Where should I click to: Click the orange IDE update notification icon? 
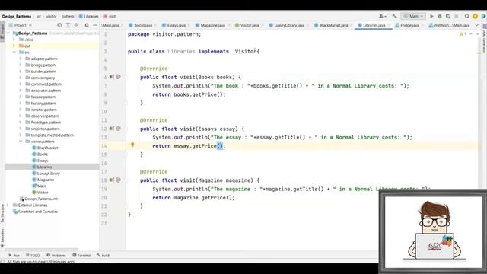[x=475, y=16]
